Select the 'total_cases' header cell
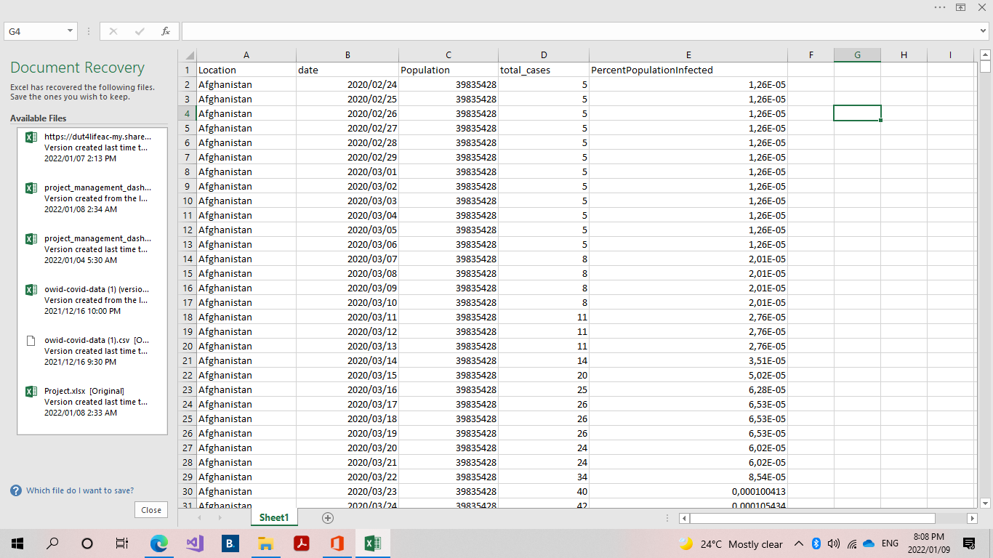Image resolution: width=993 pixels, height=558 pixels. point(544,70)
